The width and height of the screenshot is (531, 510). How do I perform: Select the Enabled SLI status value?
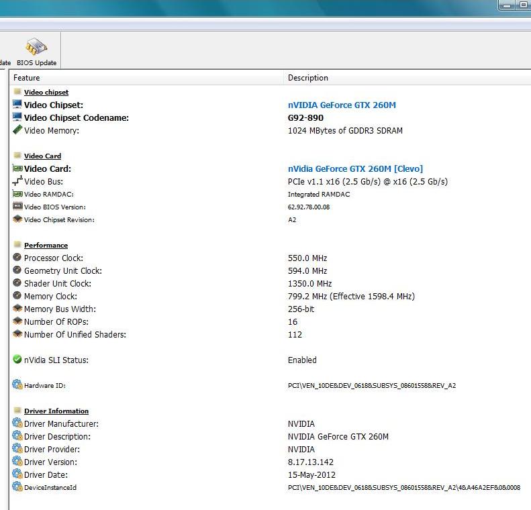point(302,360)
